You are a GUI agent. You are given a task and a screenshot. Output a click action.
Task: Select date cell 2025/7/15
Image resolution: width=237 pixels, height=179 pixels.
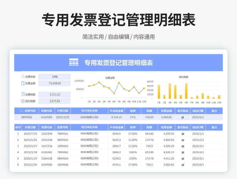pyautogui.click(x=30, y=134)
